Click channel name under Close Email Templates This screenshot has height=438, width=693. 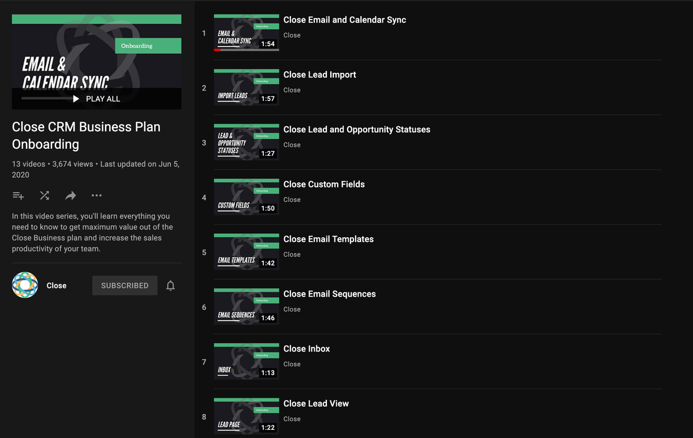pyautogui.click(x=292, y=254)
